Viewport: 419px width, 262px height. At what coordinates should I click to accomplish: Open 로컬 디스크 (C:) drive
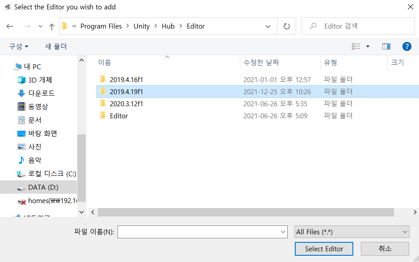tap(52, 174)
